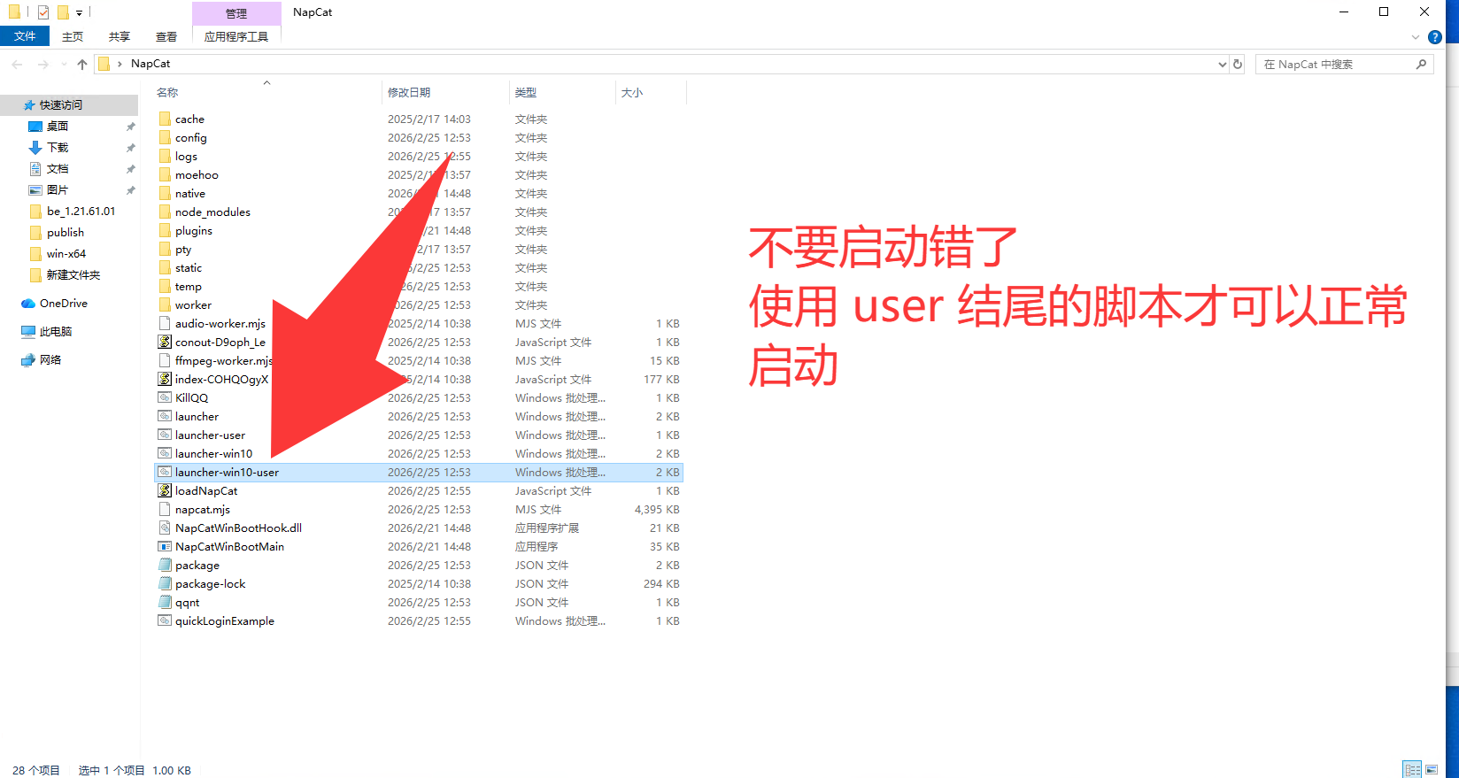Click the Up directory arrow icon

pyautogui.click(x=82, y=64)
